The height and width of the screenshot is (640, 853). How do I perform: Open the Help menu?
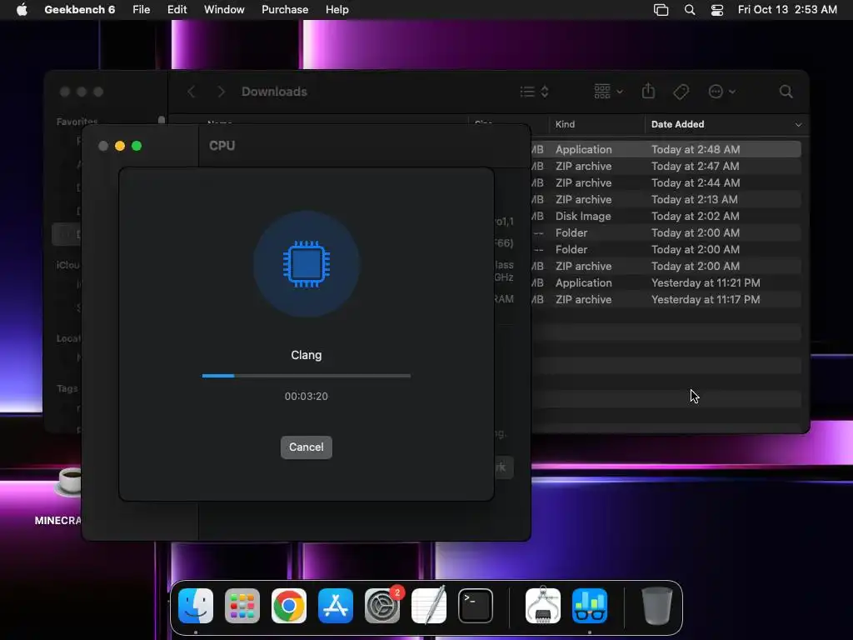[337, 10]
